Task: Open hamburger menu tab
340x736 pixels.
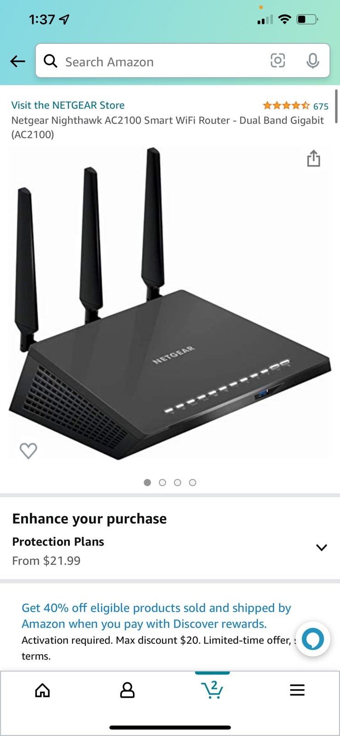Action: 297,690
